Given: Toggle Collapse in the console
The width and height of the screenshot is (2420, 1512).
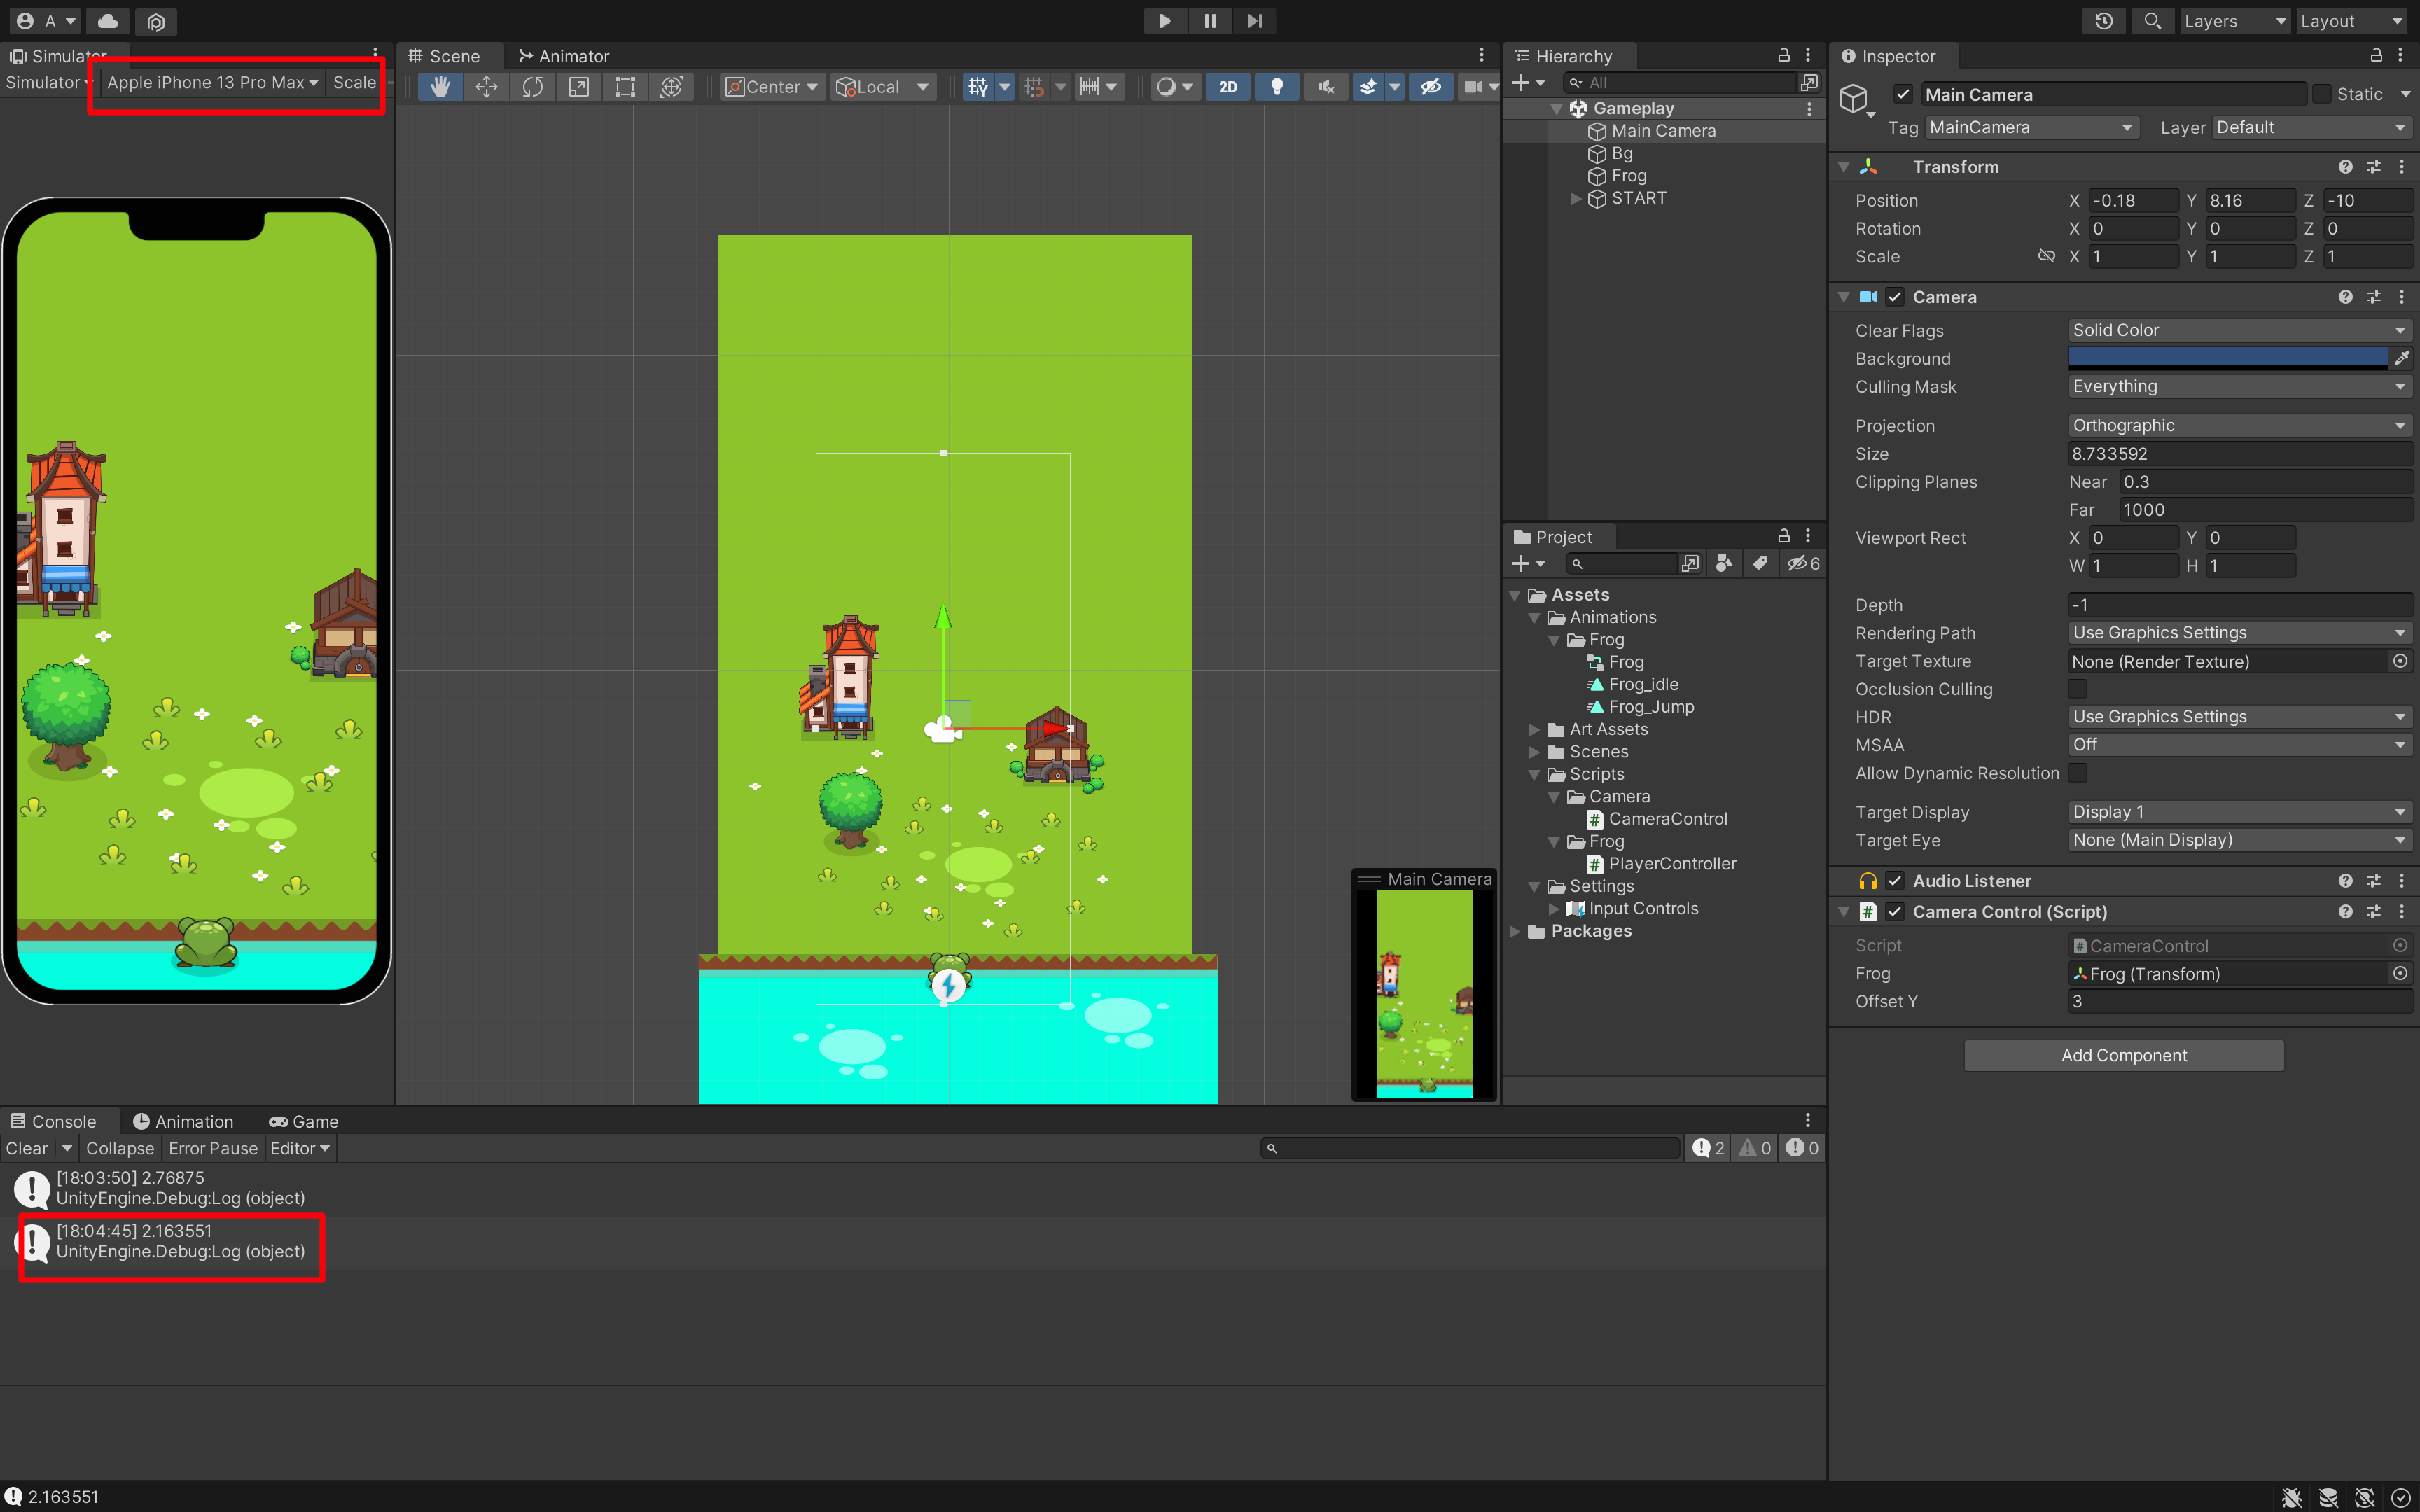Looking at the screenshot, I should [x=120, y=1148].
